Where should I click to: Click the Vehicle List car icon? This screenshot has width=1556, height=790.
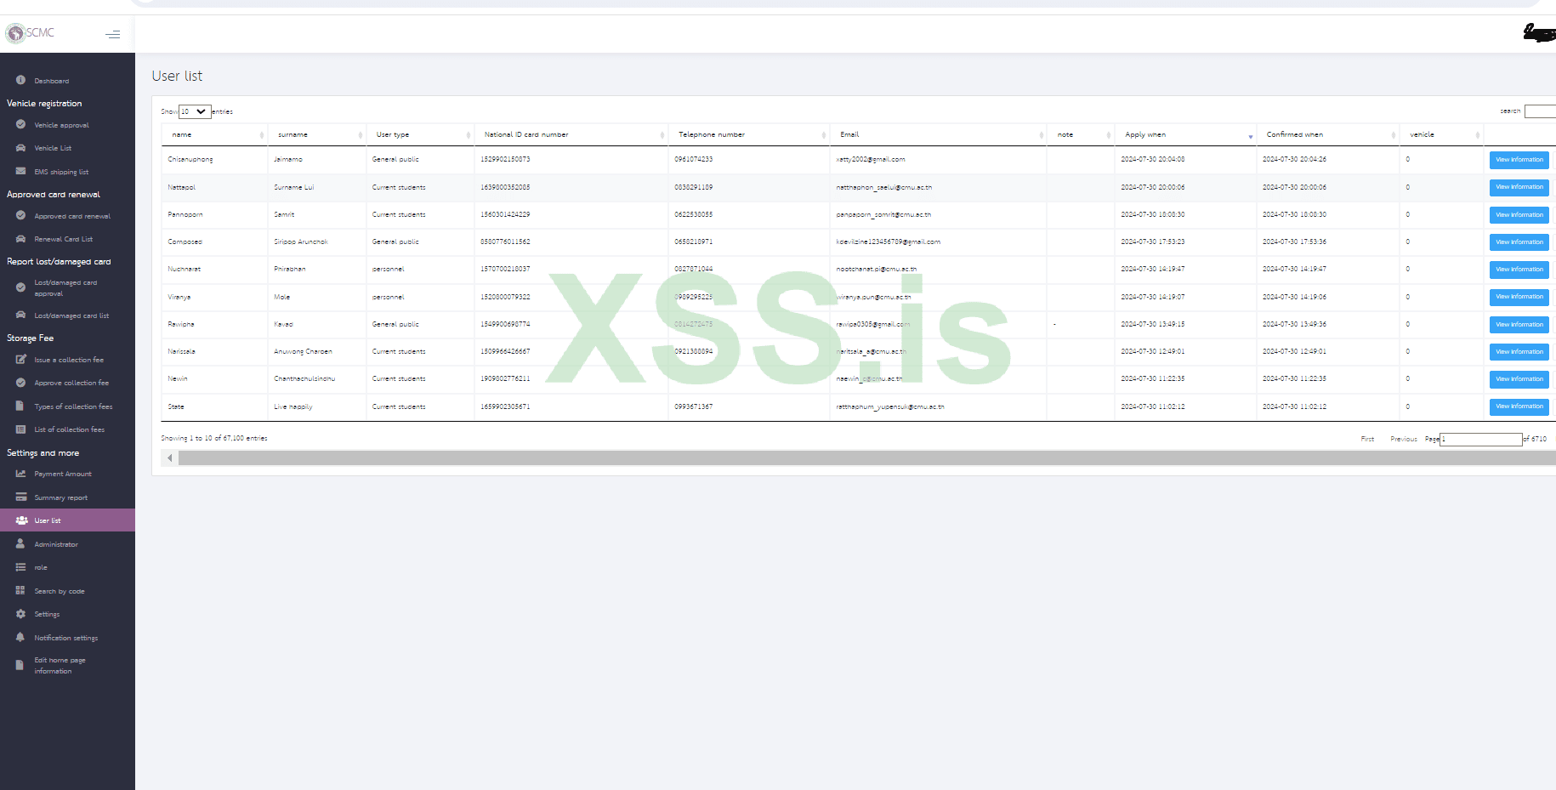(20, 147)
